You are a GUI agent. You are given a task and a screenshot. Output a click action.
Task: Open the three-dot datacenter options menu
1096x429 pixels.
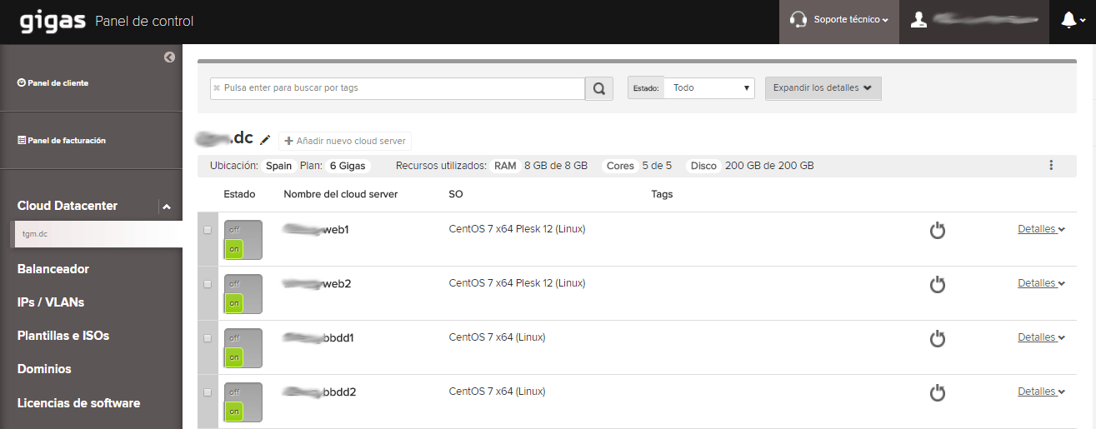1051,165
